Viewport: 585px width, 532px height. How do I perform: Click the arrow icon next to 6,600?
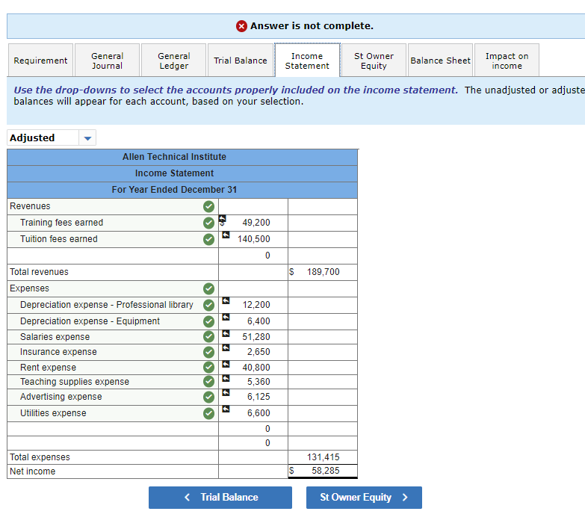(x=226, y=409)
